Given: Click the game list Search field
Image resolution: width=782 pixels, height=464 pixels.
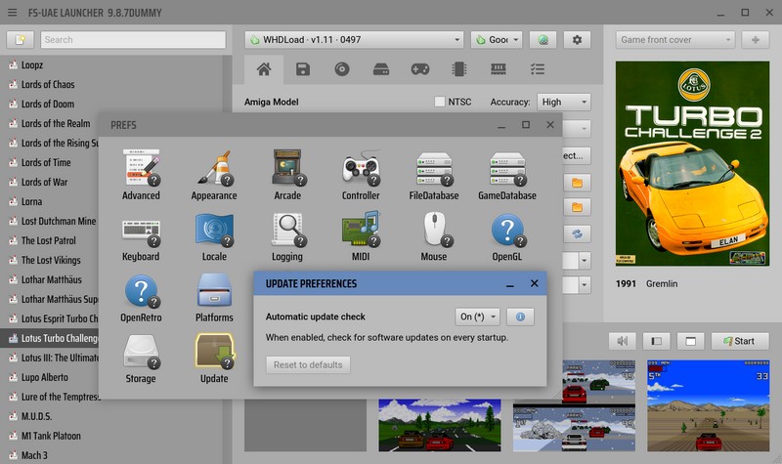Looking at the screenshot, I should pyautogui.click(x=128, y=40).
